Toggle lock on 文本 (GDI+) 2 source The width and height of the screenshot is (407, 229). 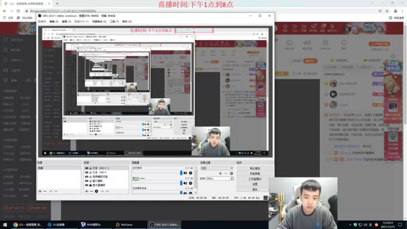pos(91,168)
